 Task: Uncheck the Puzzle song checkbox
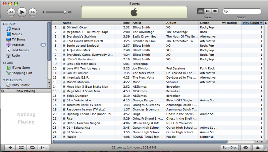coord(64,137)
